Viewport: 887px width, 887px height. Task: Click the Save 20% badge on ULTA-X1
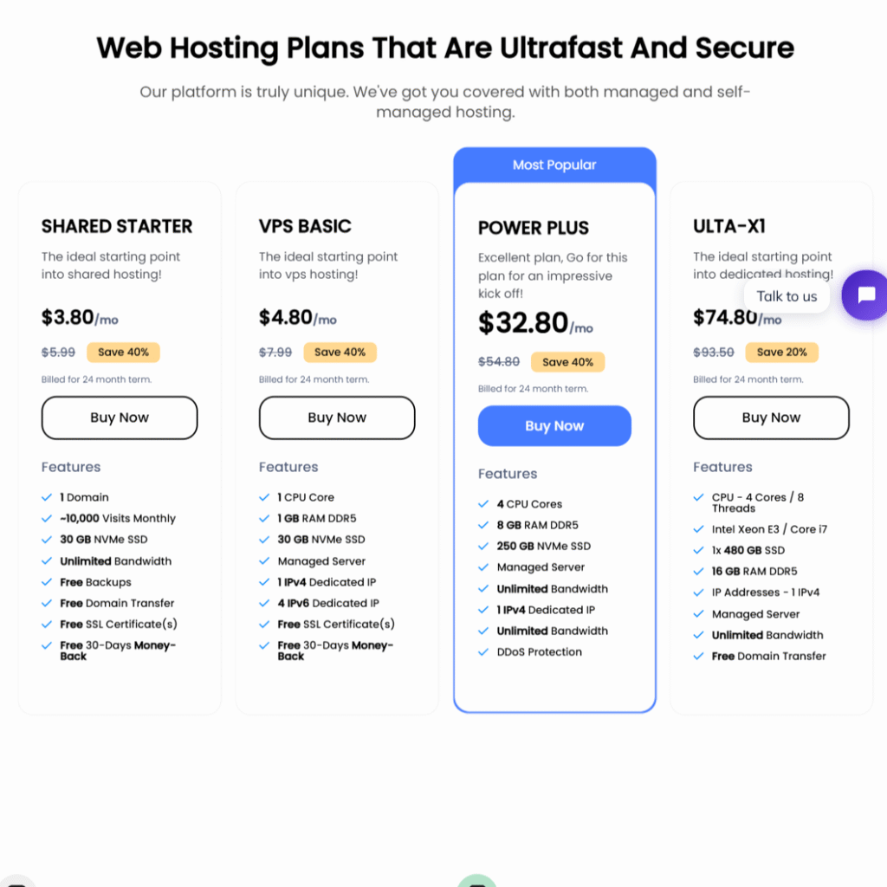782,352
